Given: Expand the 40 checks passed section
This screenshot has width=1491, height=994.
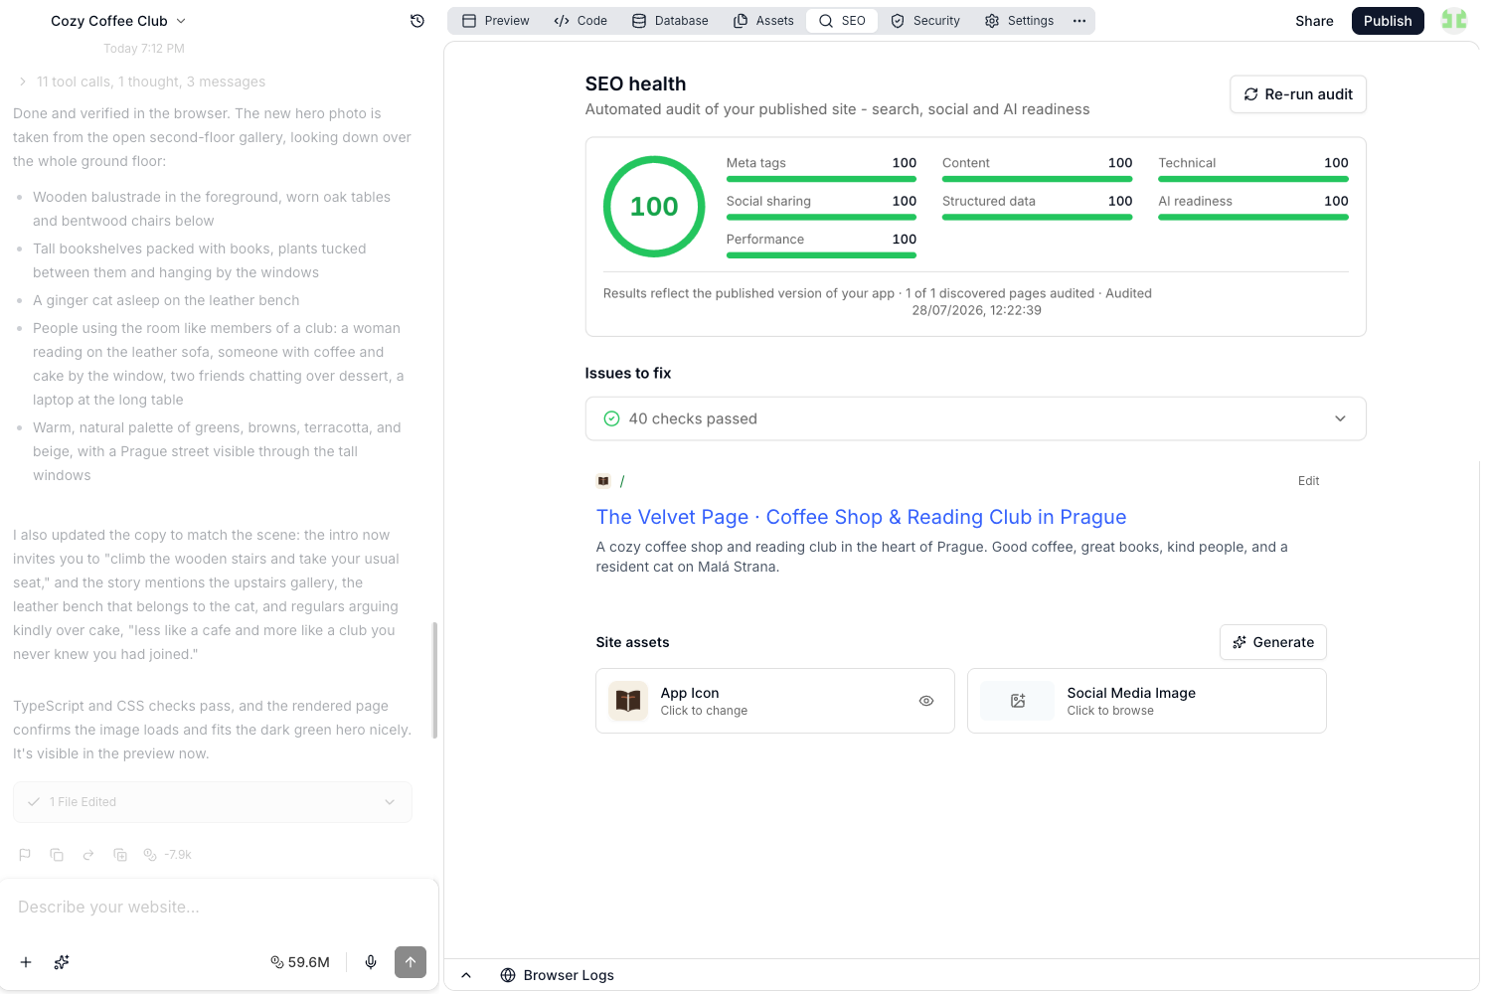Looking at the screenshot, I should (x=975, y=418).
